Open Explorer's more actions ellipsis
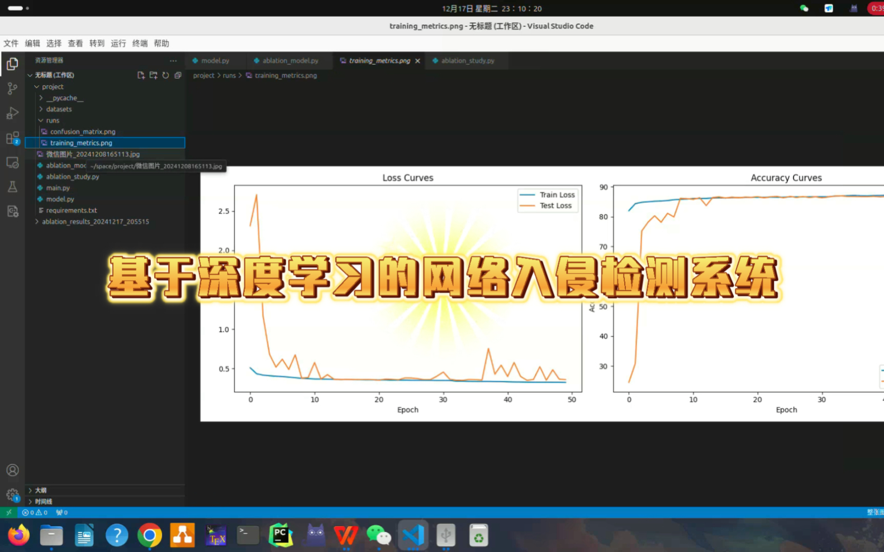This screenshot has height=552, width=884. pyautogui.click(x=173, y=61)
